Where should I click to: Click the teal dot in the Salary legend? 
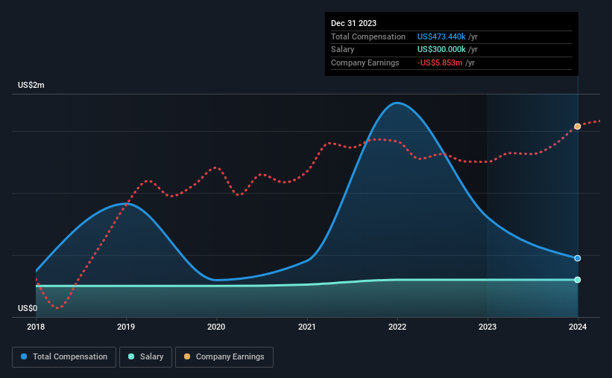[131, 356]
